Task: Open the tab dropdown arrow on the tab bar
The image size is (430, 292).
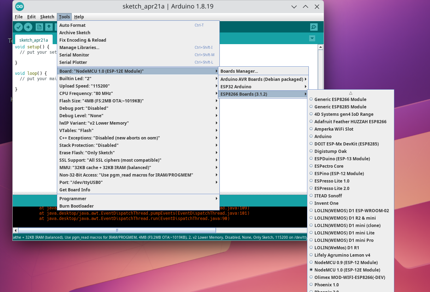Action: 312,38
